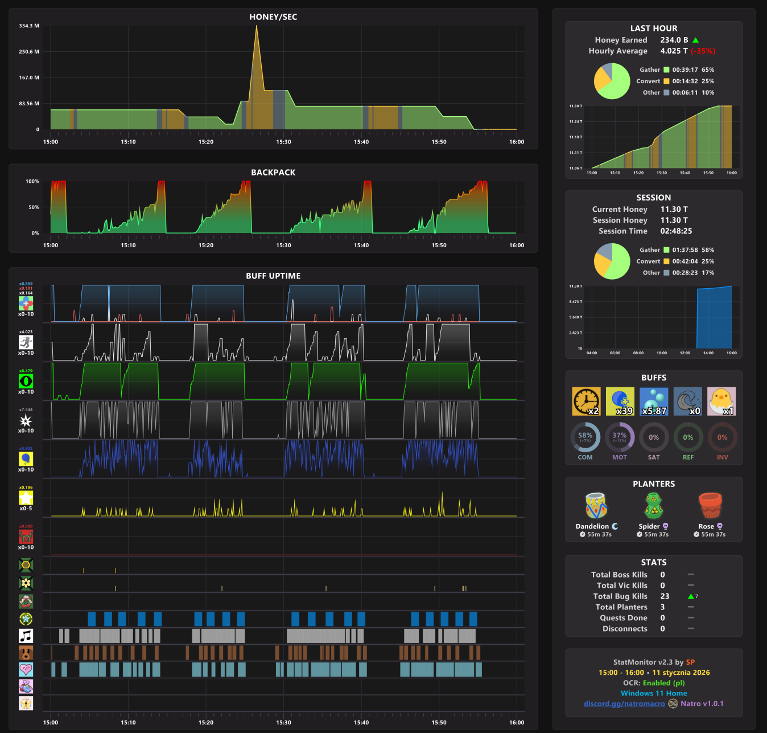Click the Natro v1.0.1 version label
This screenshot has height=733, width=767.
coord(702,704)
